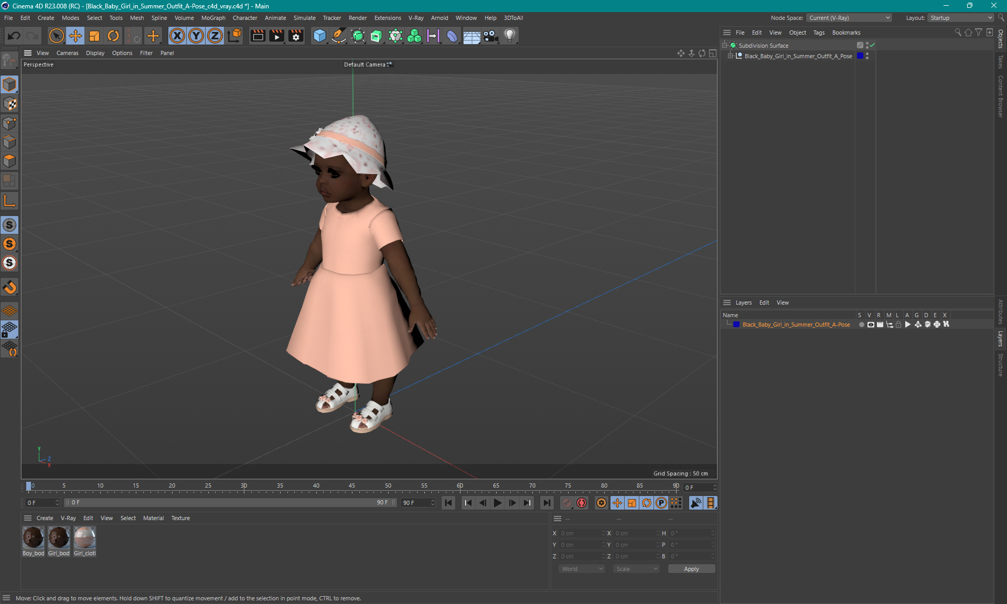Toggle layer animation icon
Image resolution: width=1007 pixels, height=604 pixels.
(x=908, y=325)
